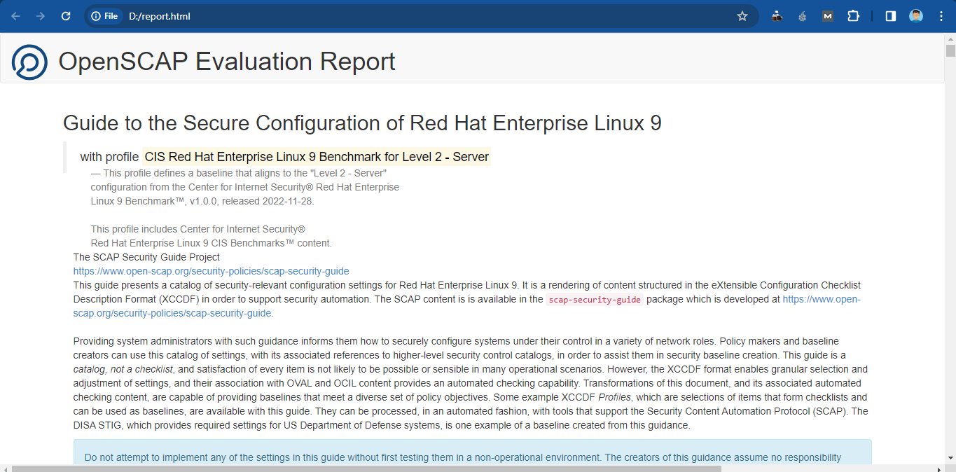
Task: Click the highlighted CIS Level 2 profile name
Action: (317, 157)
